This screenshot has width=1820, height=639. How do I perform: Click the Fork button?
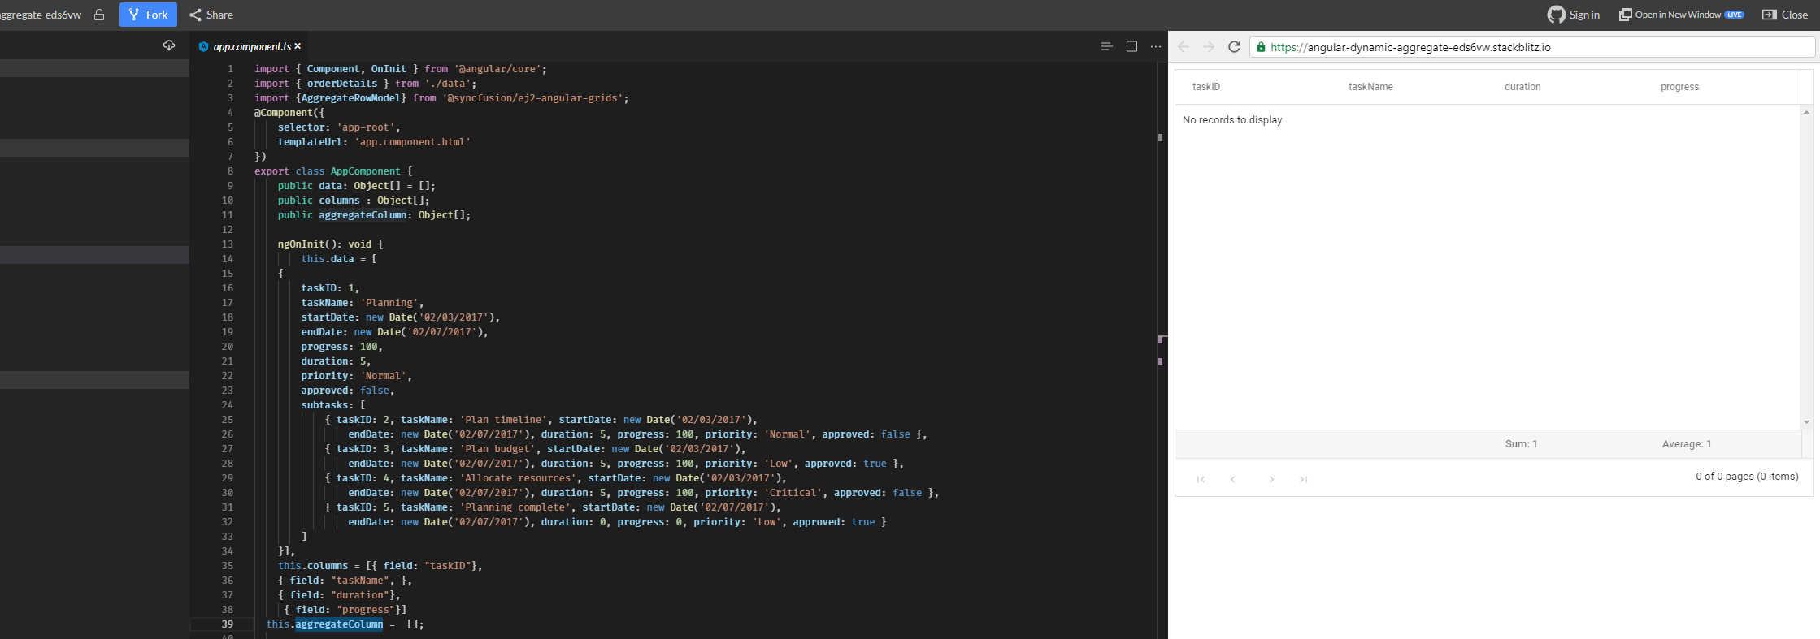148,15
